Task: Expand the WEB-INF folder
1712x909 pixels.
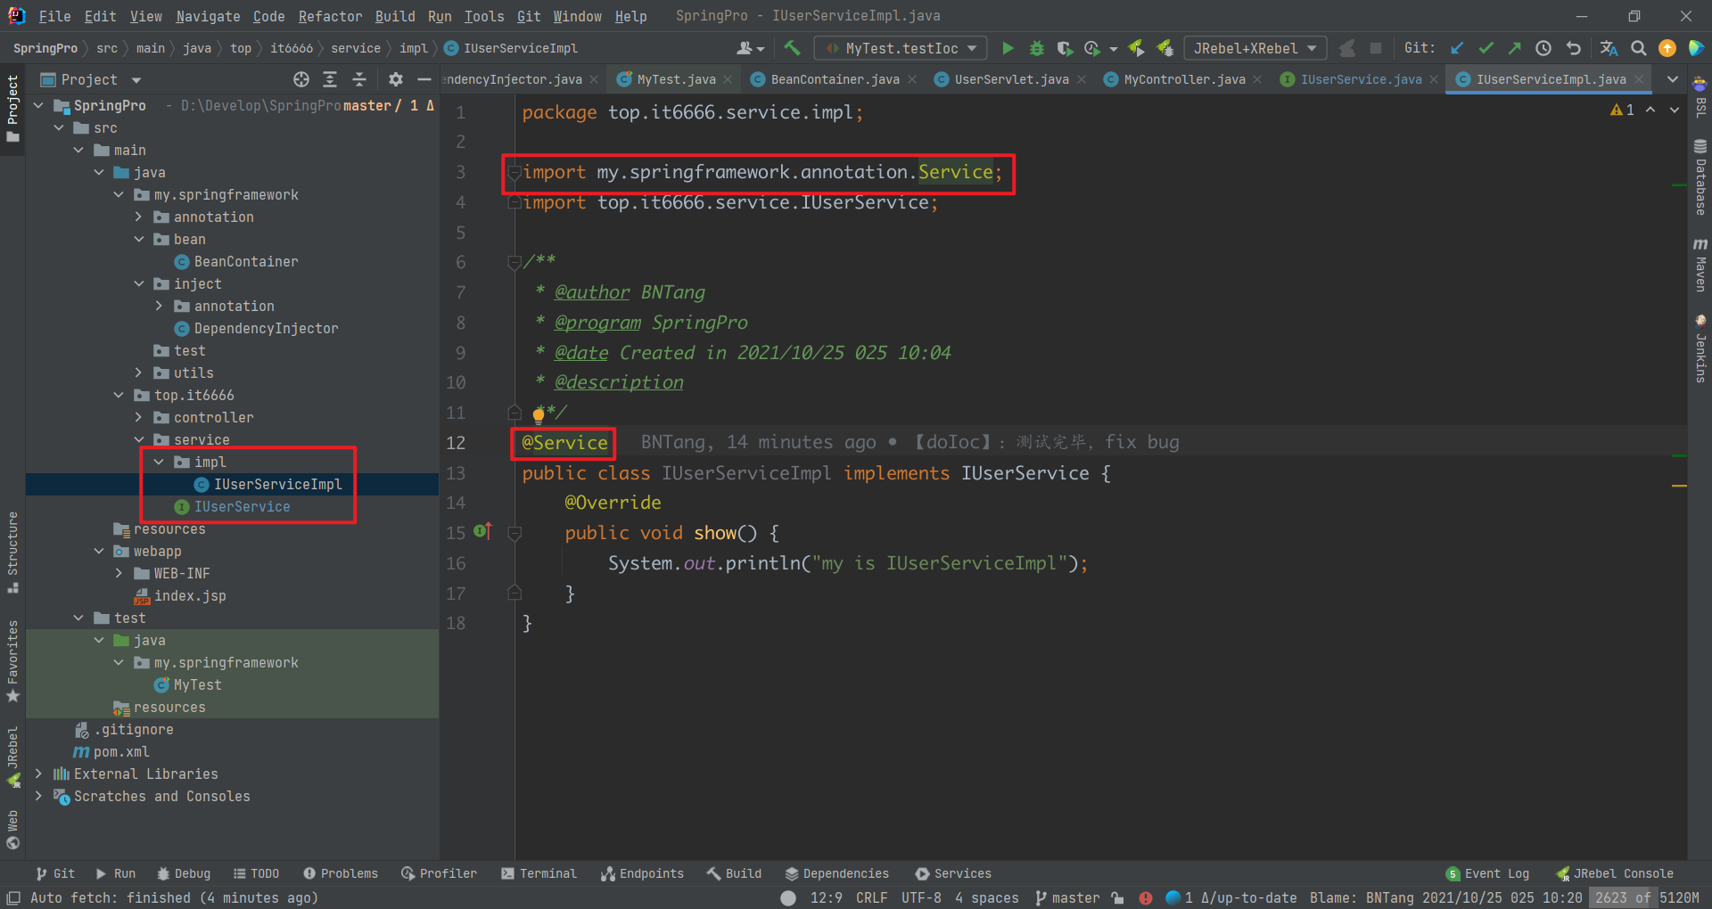Action: tap(119, 573)
